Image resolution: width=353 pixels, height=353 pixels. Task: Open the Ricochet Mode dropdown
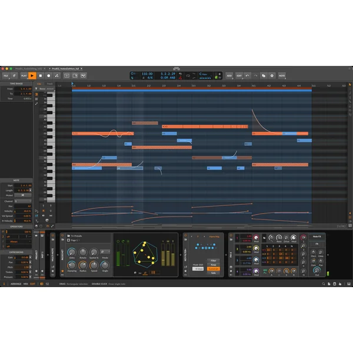[105, 252]
